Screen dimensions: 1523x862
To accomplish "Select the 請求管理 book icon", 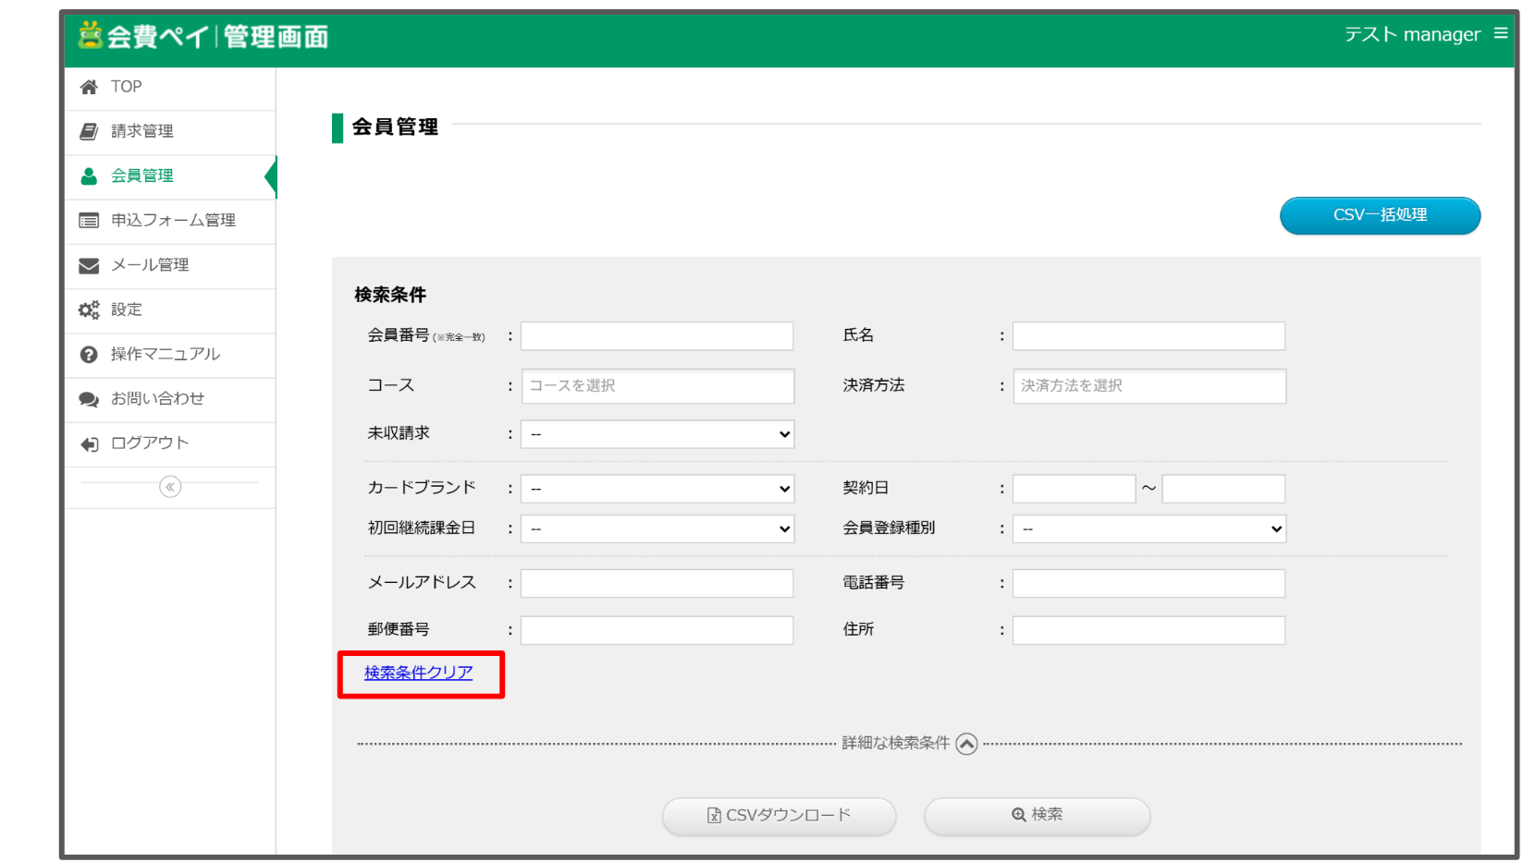I will click(89, 131).
